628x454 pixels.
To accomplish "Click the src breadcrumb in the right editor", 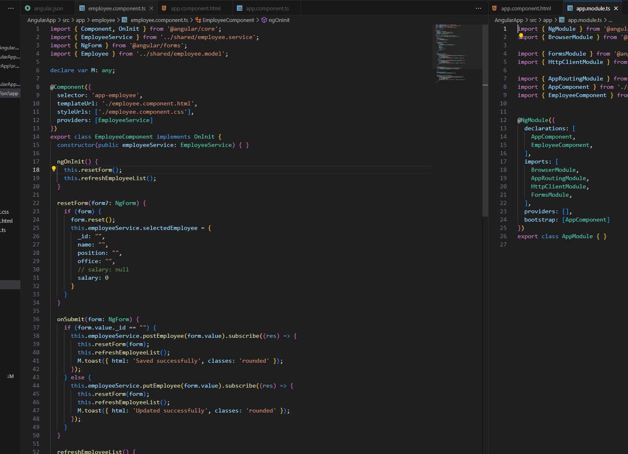I will [x=533, y=20].
